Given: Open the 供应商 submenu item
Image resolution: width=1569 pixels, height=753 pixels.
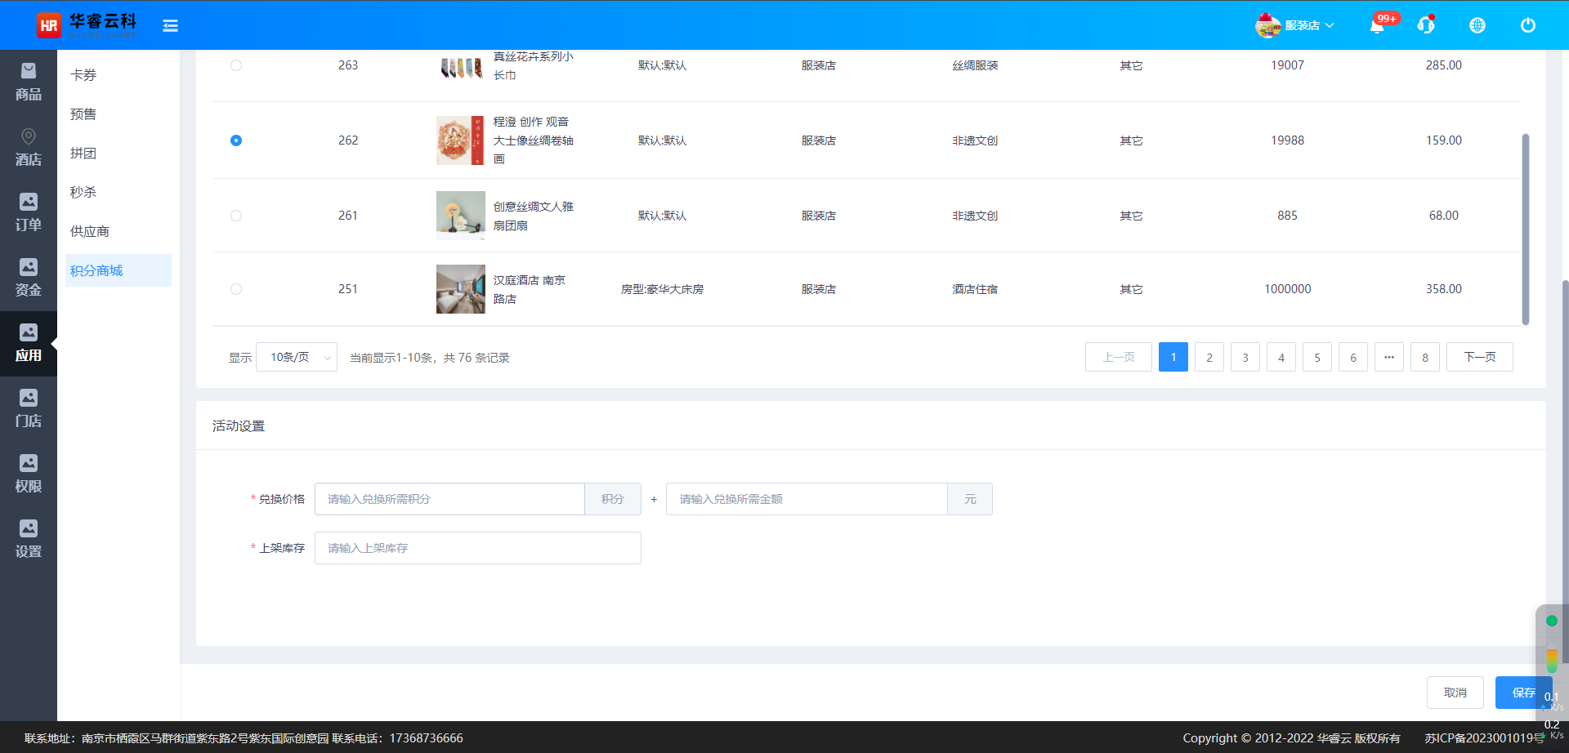Looking at the screenshot, I should (x=90, y=232).
